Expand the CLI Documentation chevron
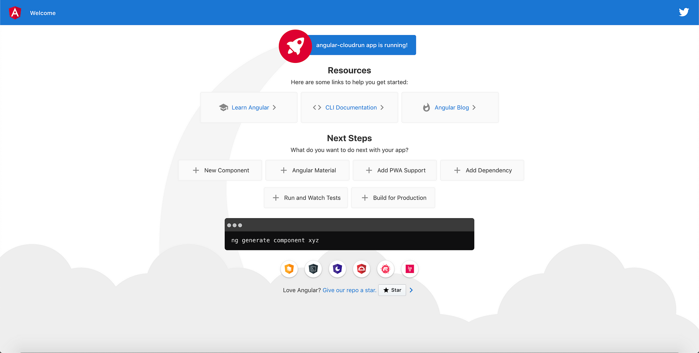 (382, 107)
